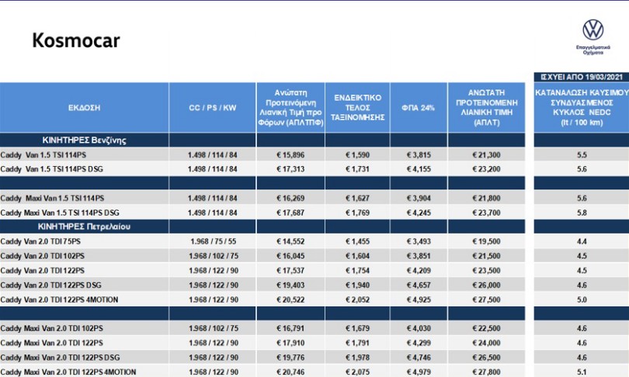Image resolution: width=629 pixels, height=377 pixels.
Task: Click the ΚΑΤΑΝΑΛΩΣΗ ΚΑΥΣΙΜΟΥ column header
Action: tap(582, 108)
